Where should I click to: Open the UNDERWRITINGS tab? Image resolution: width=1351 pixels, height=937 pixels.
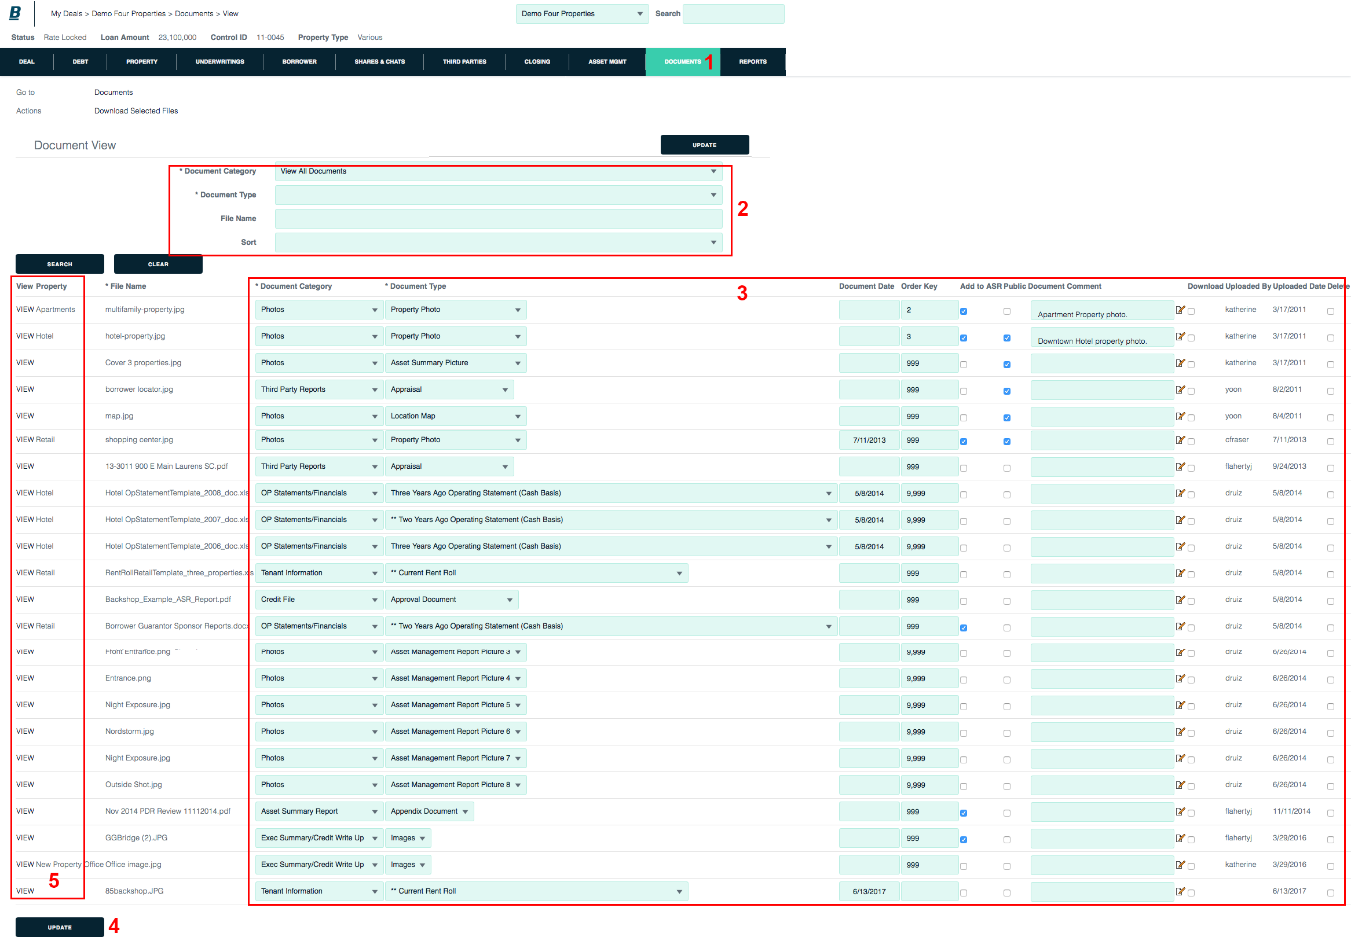(219, 62)
